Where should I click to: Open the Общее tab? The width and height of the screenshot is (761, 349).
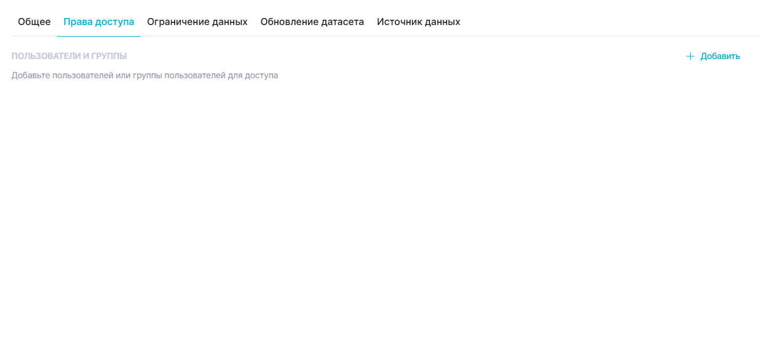click(34, 22)
